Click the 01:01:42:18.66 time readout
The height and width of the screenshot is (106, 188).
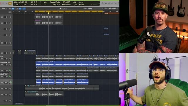coord(20,2)
